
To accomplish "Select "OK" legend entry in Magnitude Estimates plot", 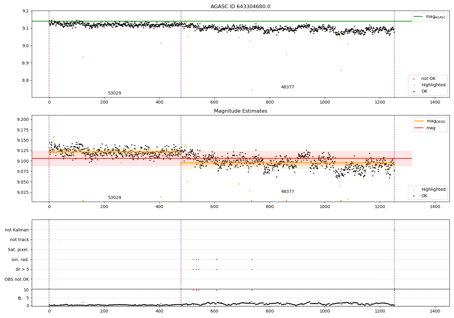I will 424,196.
